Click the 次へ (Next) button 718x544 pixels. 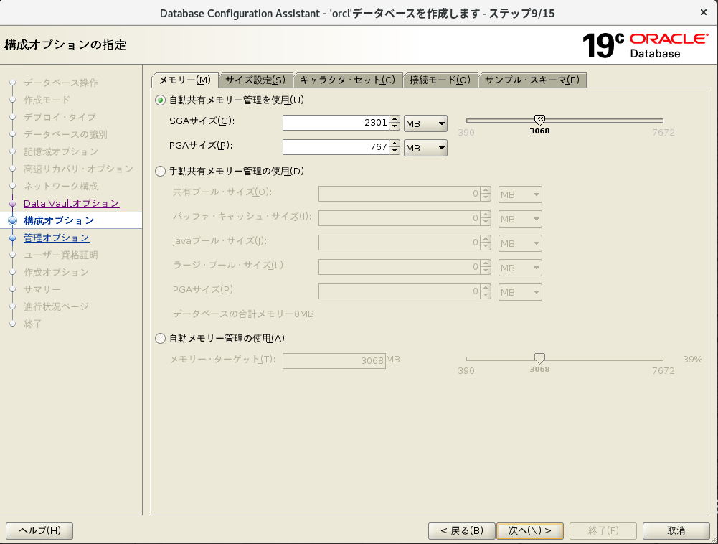[x=529, y=531]
